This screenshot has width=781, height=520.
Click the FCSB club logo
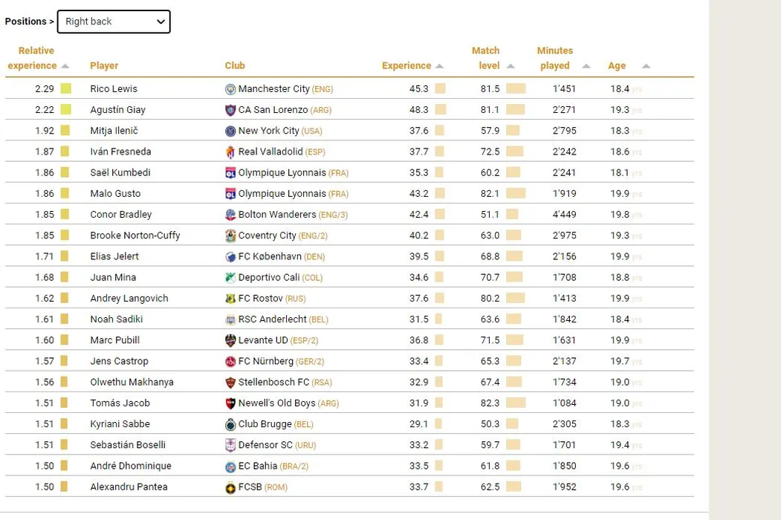point(230,487)
